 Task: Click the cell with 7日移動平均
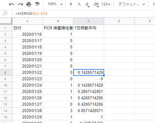pyautogui.click(x=89, y=28)
